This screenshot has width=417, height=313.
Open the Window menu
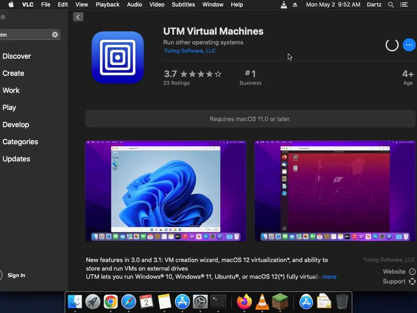pyautogui.click(x=213, y=4)
